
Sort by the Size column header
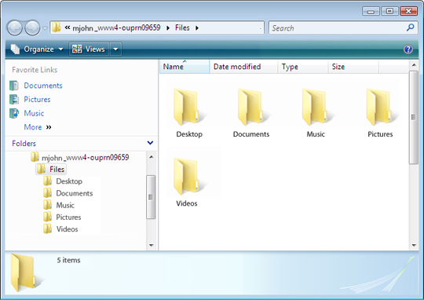(353, 67)
